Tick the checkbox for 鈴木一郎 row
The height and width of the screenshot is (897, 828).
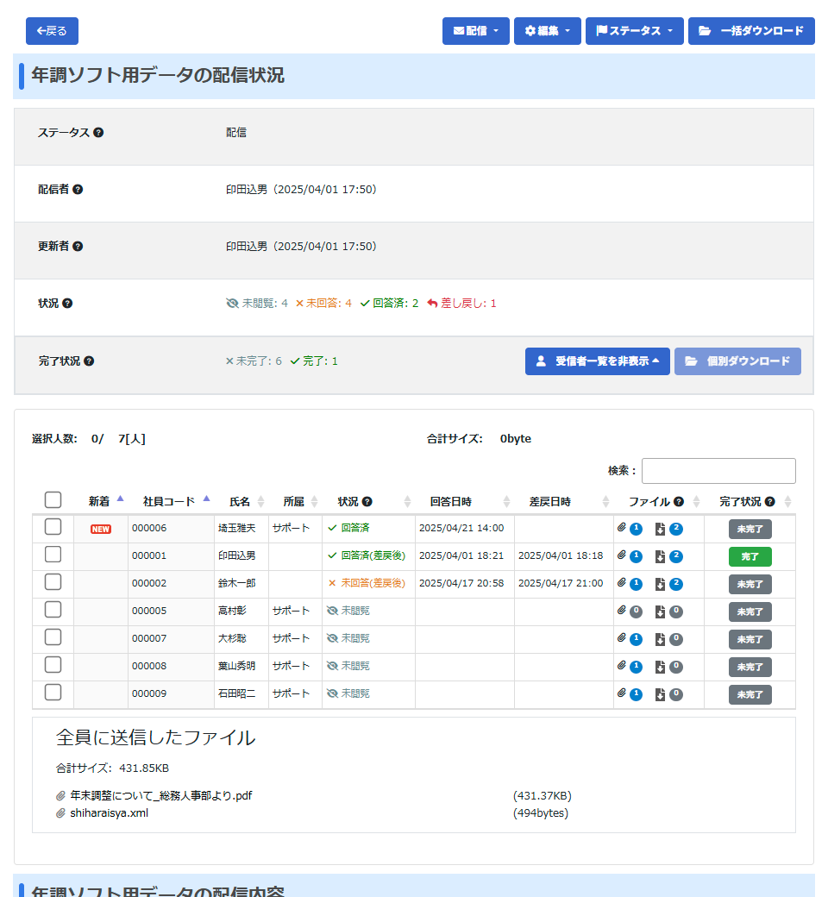click(53, 582)
